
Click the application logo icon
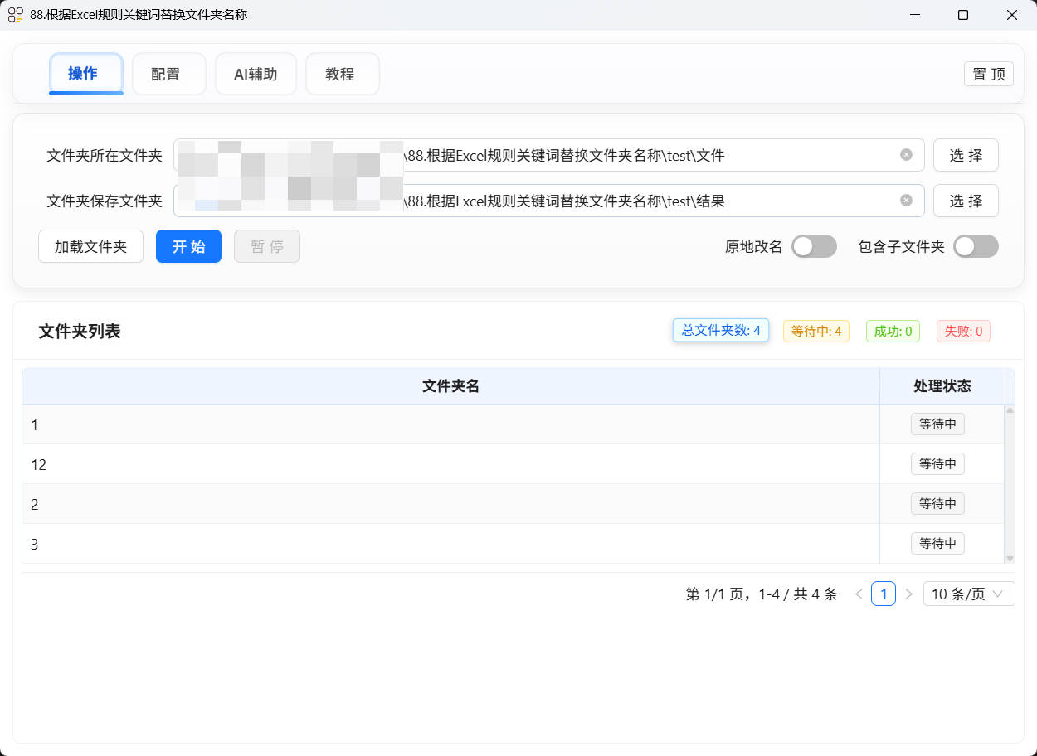(x=14, y=14)
